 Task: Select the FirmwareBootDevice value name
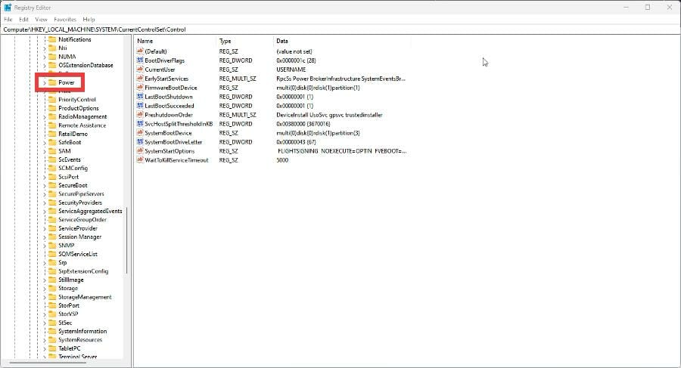(171, 88)
